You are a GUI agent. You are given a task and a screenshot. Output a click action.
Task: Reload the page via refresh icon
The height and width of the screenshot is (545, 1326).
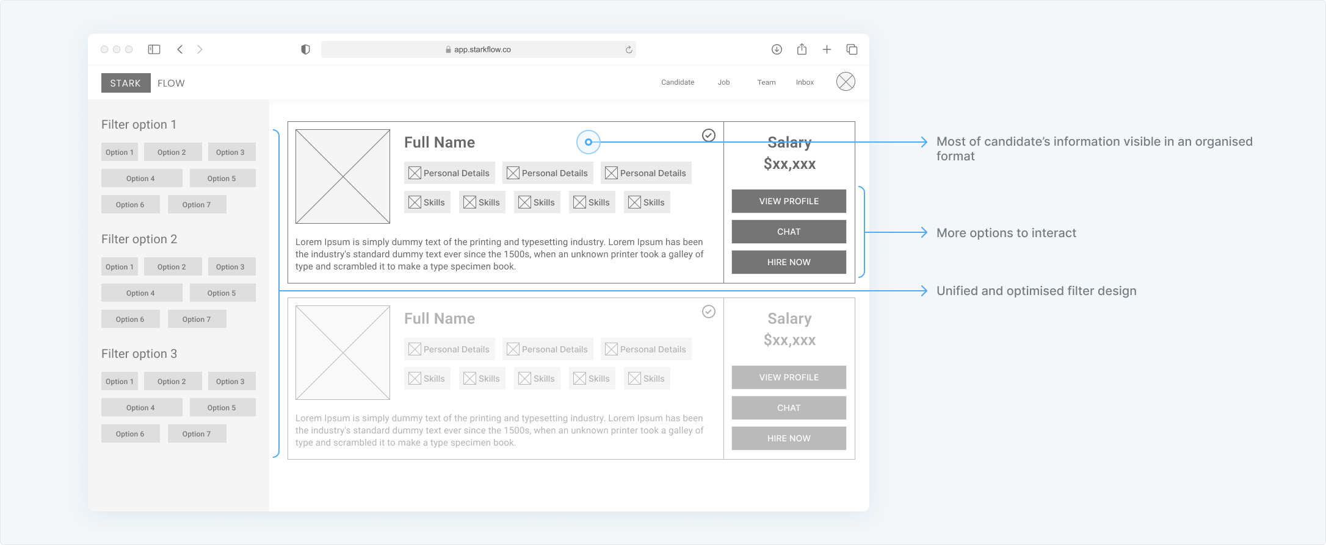pos(629,49)
